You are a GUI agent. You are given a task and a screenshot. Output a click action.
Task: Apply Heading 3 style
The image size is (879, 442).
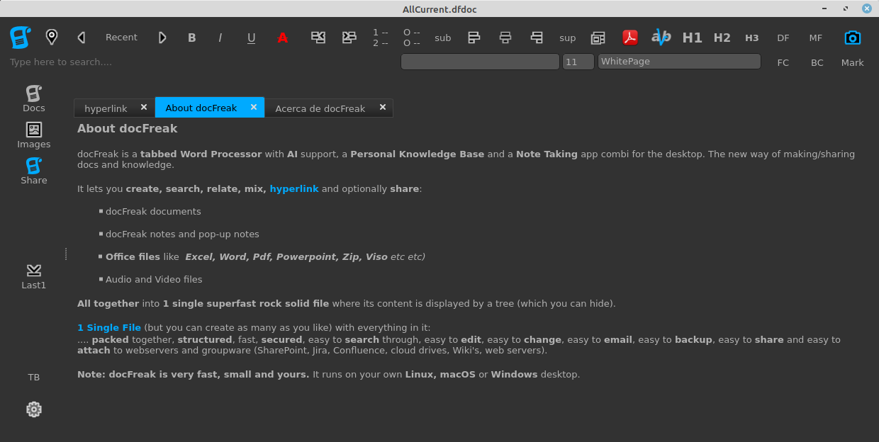tap(751, 38)
